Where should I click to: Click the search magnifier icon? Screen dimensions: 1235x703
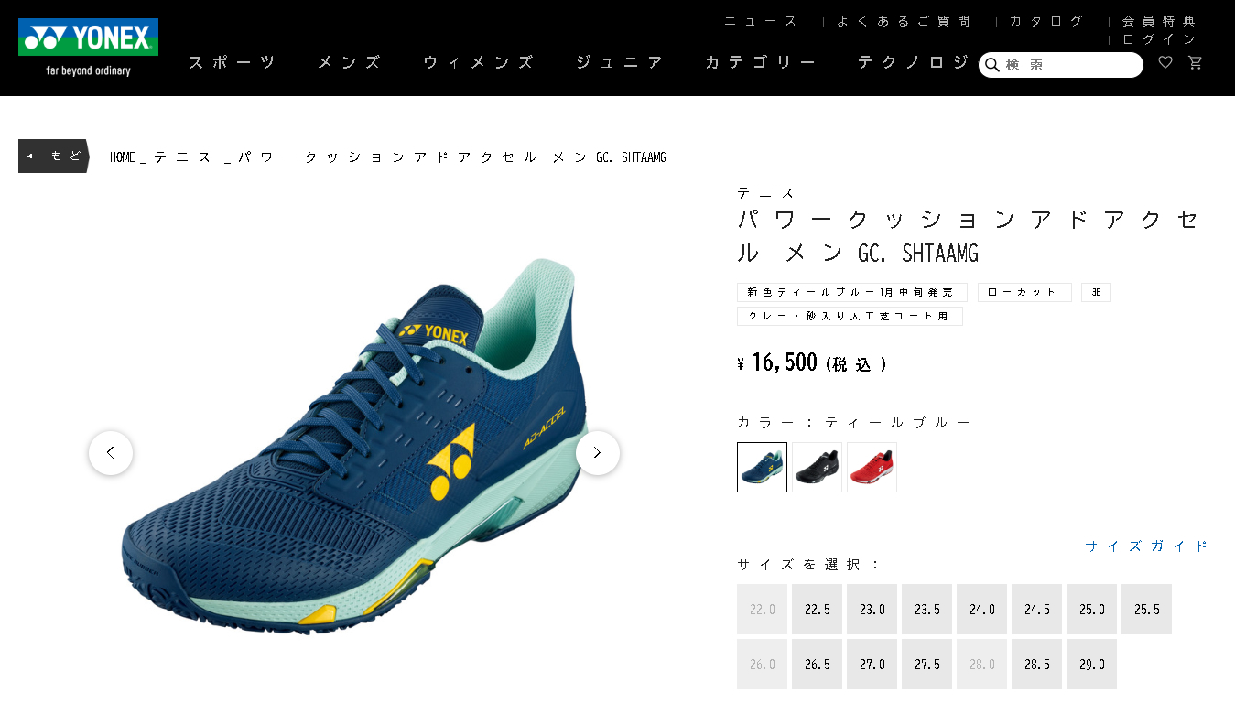tap(991, 65)
